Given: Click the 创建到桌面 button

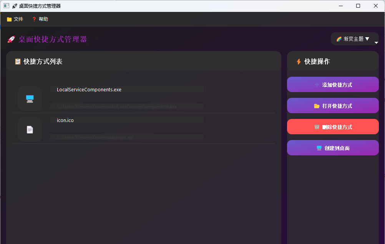Looking at the screenshot, I should 333,148.
